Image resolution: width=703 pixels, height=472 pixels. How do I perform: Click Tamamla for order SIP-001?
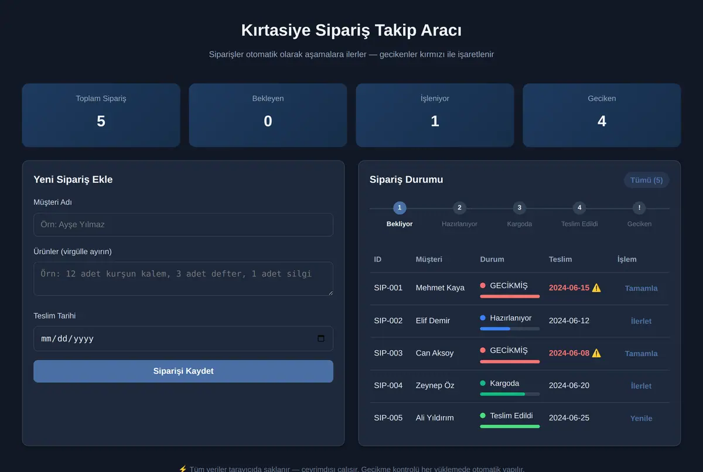click(641, 288)
